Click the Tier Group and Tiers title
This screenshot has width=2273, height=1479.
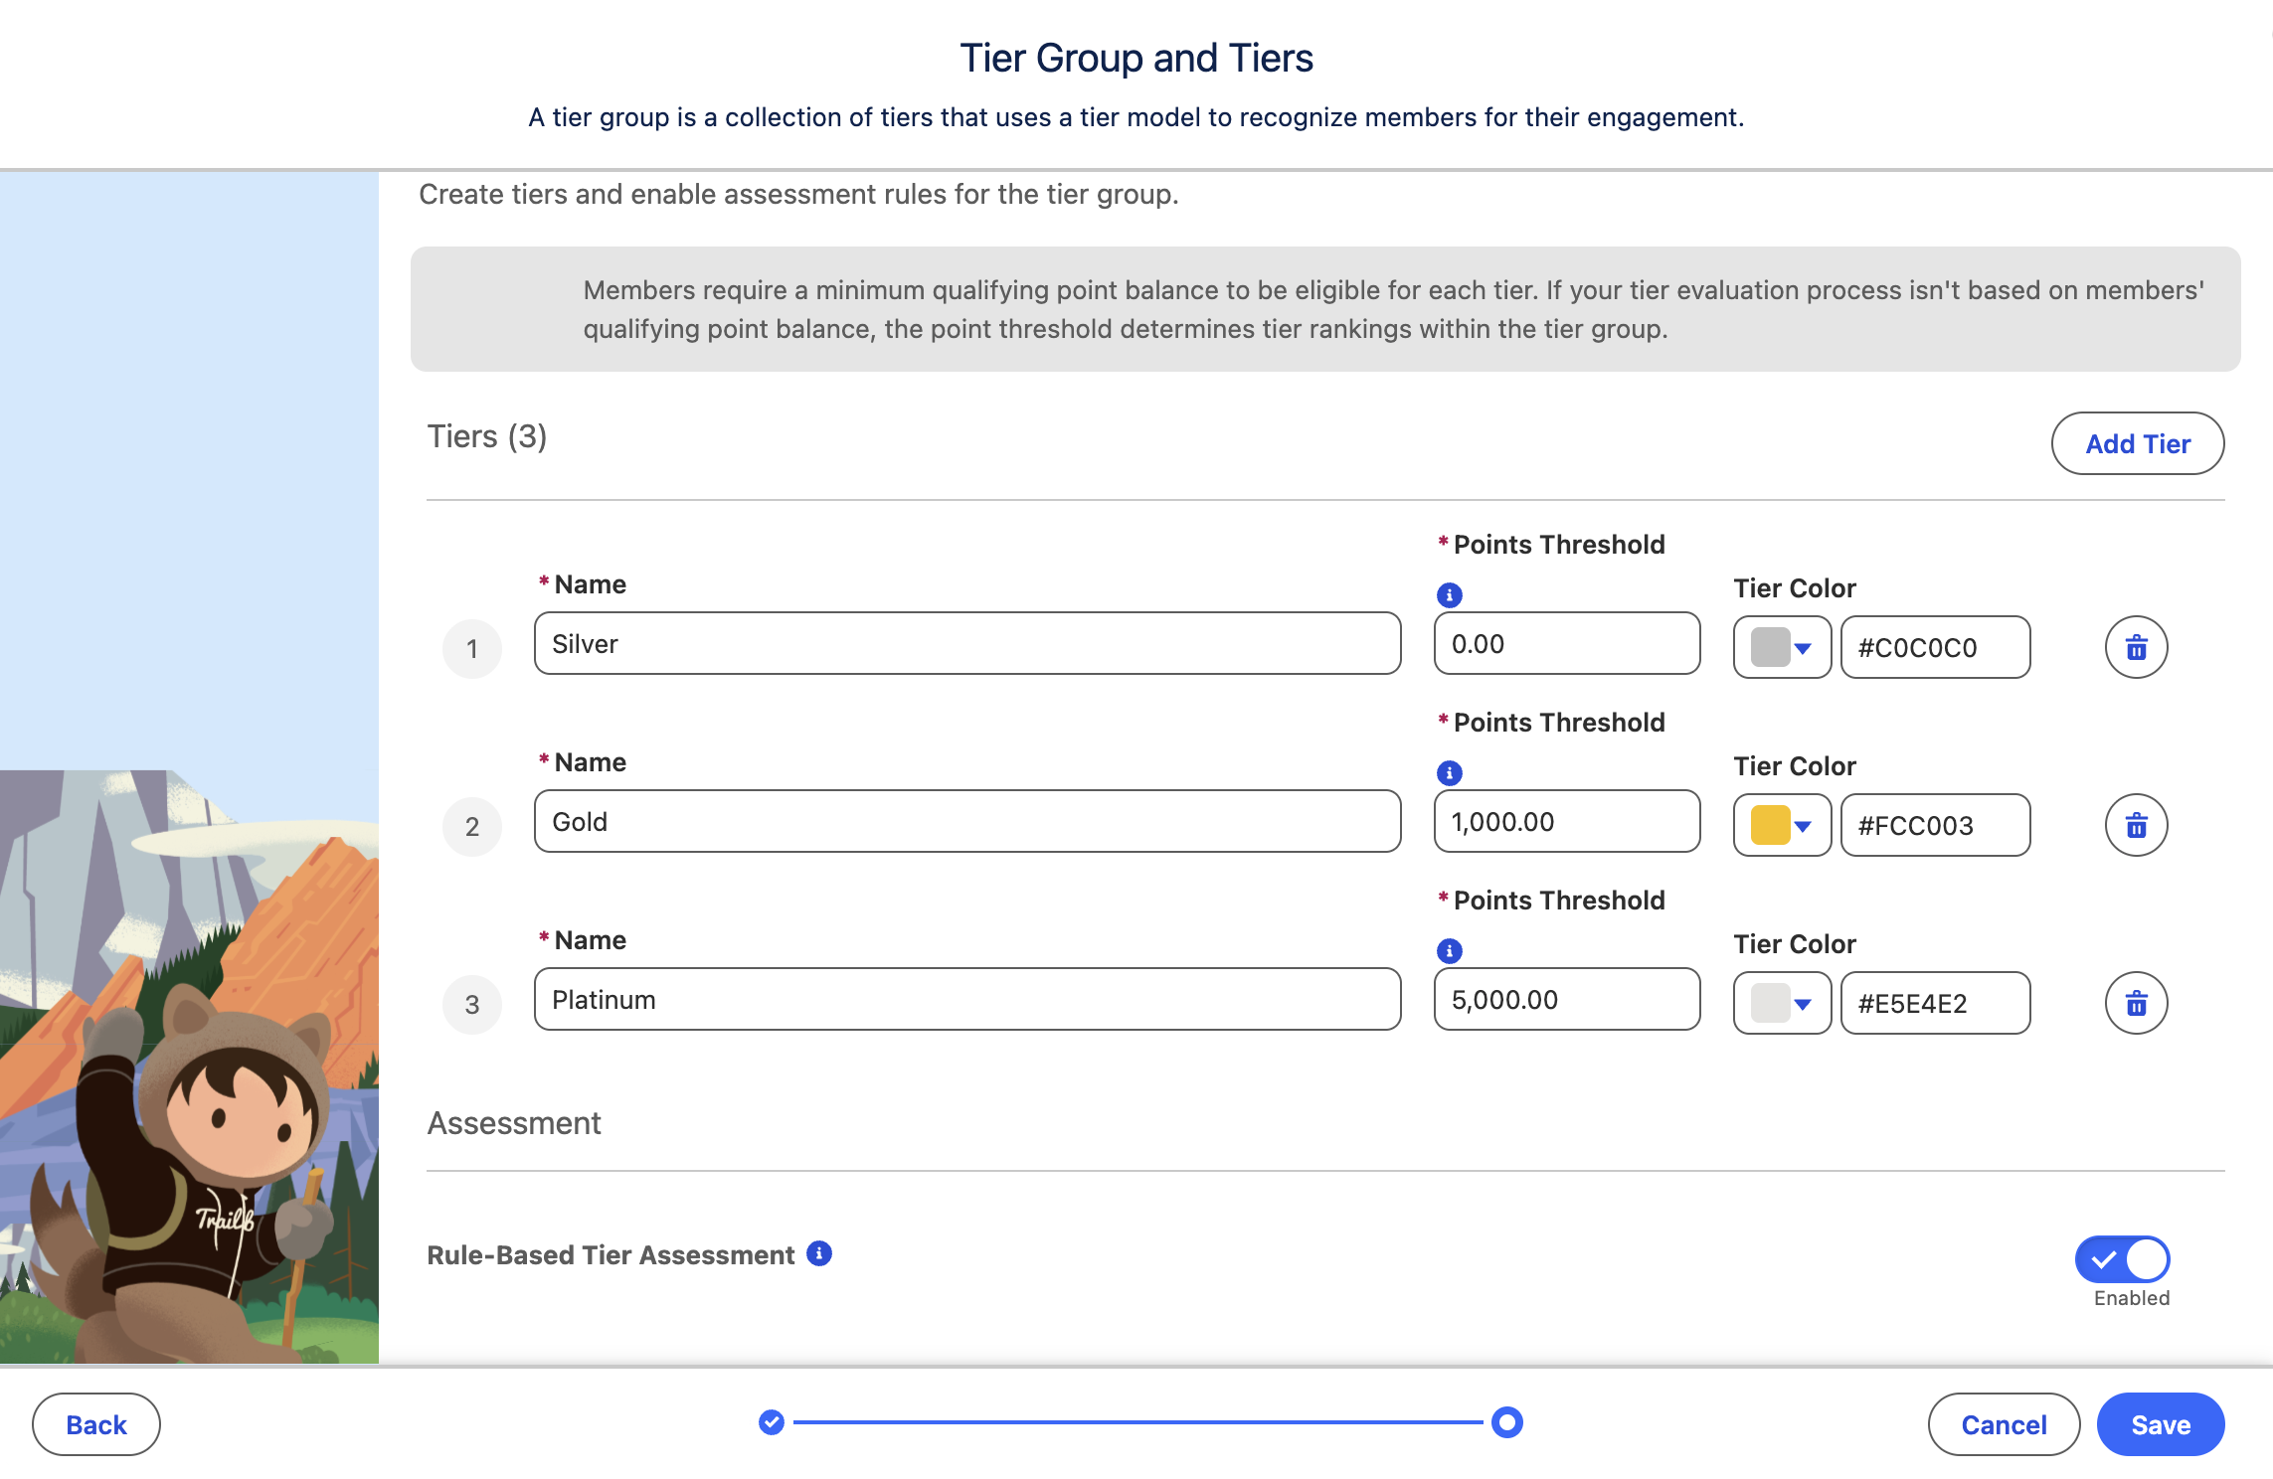tap(1136, 58)
